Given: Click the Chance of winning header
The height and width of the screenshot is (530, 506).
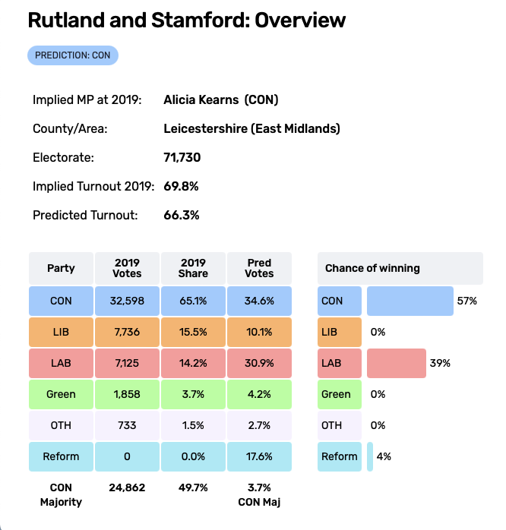Looking at the screenshot, I should [400, 268].
